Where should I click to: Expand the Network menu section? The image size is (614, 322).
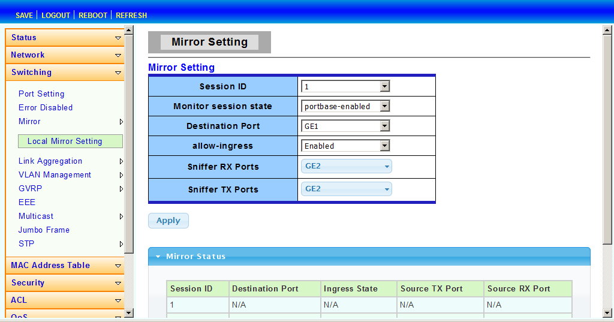click(x=65, y=55)
